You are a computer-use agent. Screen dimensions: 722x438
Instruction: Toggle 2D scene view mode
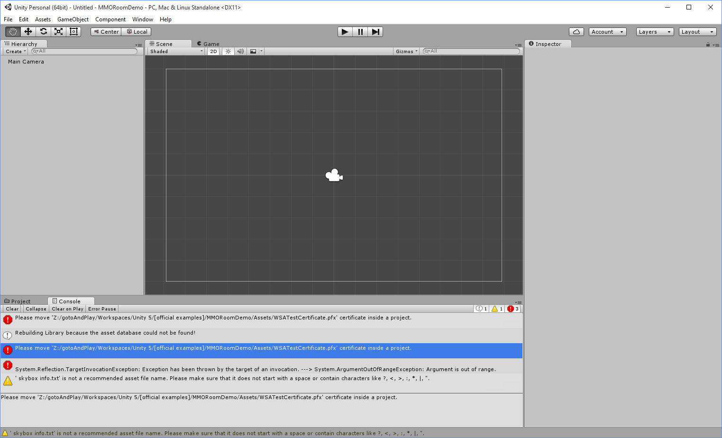pyautogui.click(x=213, y=51)
